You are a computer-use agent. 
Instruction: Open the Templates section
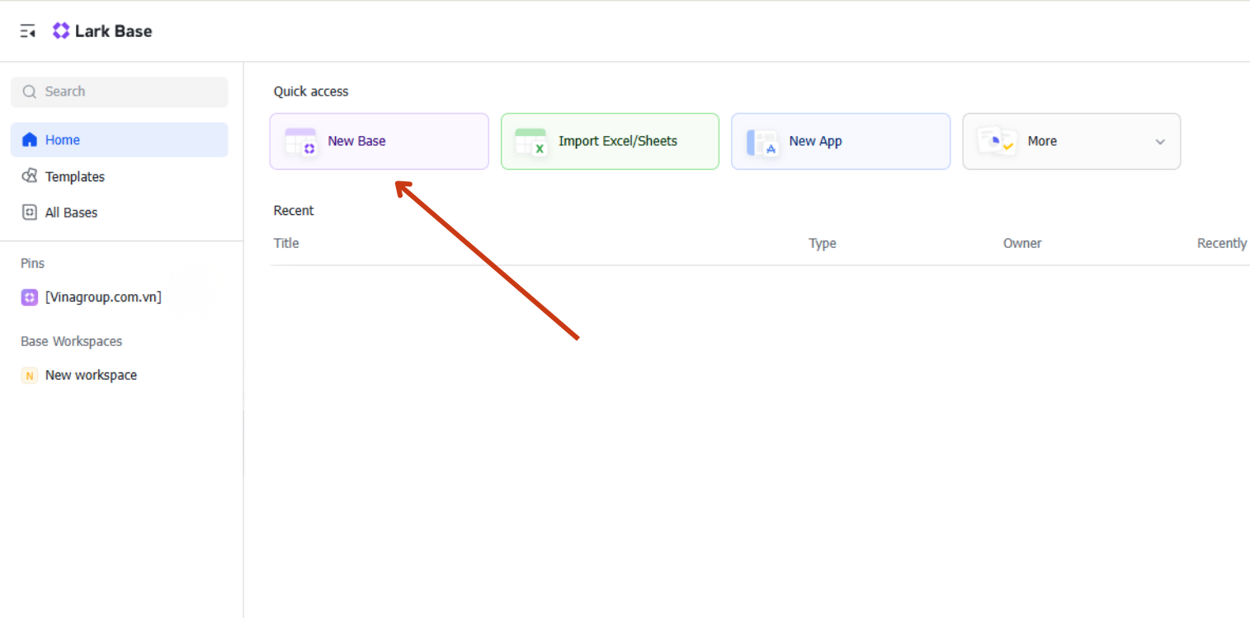tap(75, 176)
